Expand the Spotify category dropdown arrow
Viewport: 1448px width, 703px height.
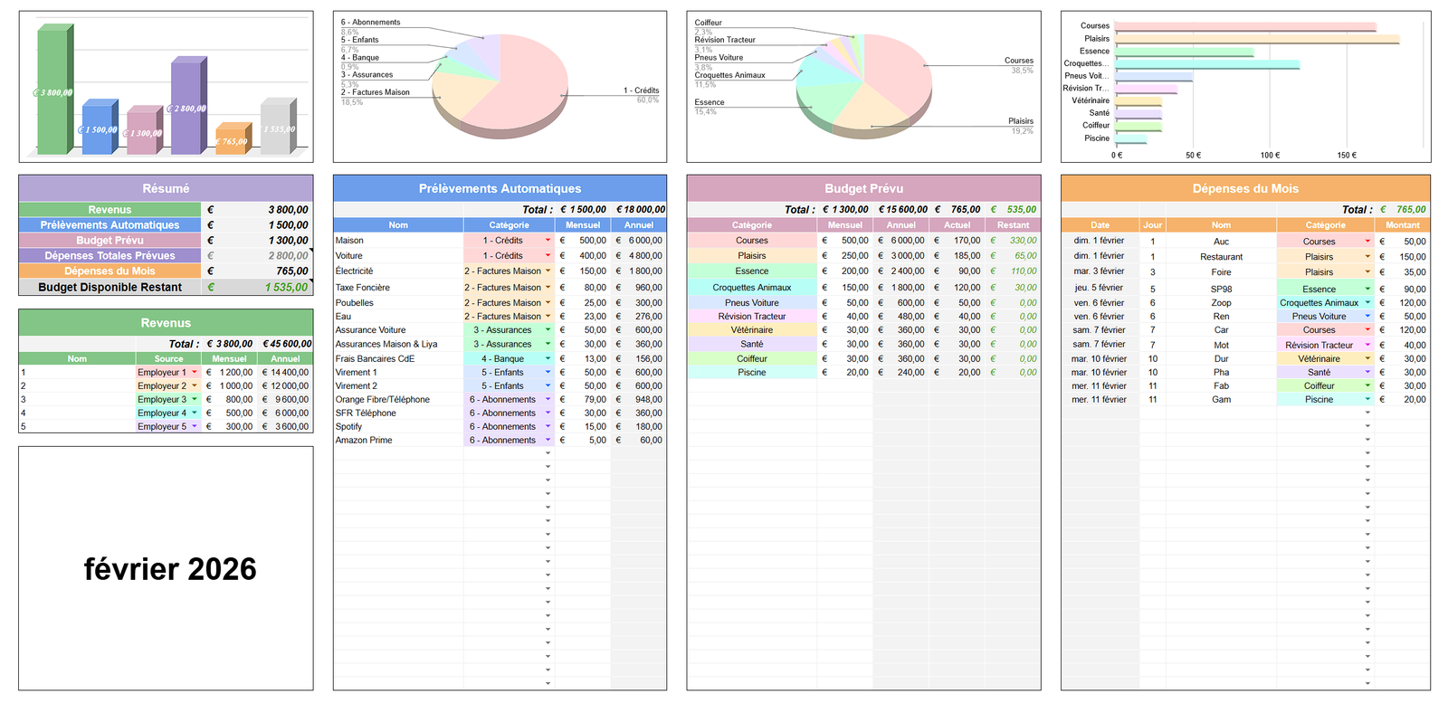tap(548, 426)
